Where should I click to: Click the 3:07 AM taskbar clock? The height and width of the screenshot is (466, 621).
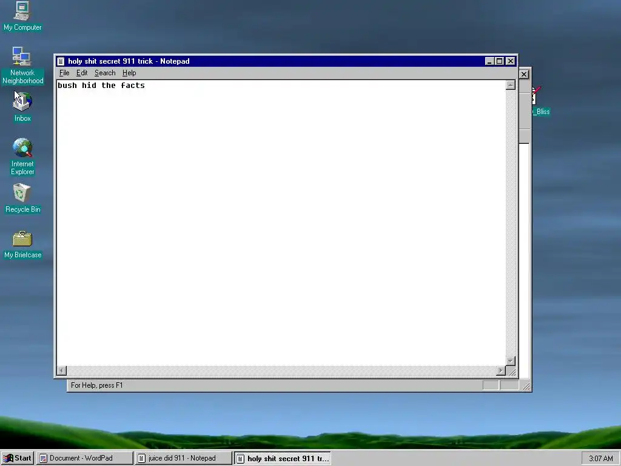(600, 459)
